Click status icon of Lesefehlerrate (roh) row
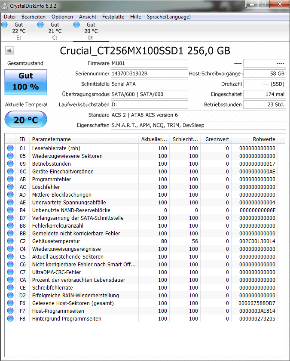The height and width of the screenshot is (361, 290). pyautogui.click(x=10, y=148)
